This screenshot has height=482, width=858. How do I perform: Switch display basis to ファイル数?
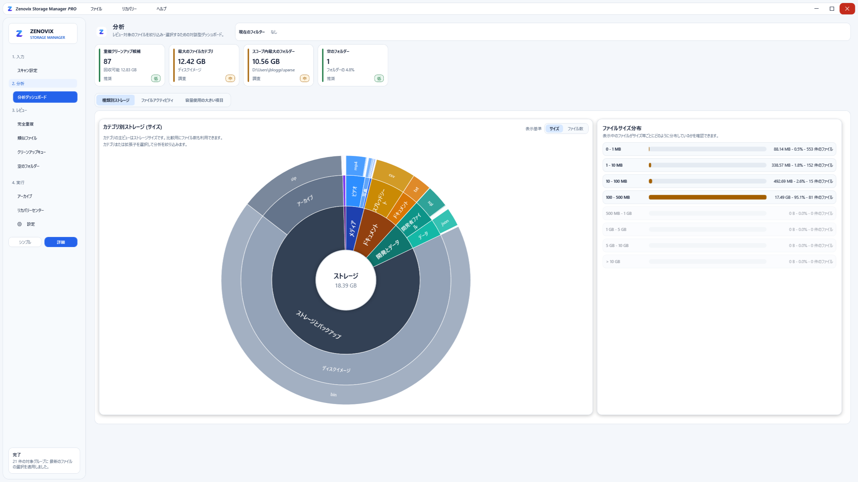(x=575, y=129)
